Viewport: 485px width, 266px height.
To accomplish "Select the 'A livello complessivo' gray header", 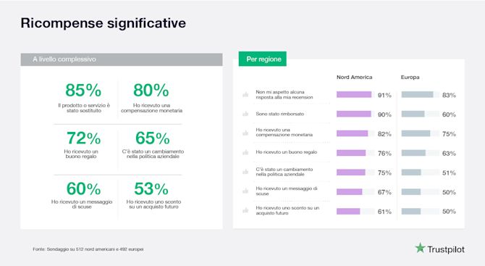I will pyautogui.click(x=122, y=59).
